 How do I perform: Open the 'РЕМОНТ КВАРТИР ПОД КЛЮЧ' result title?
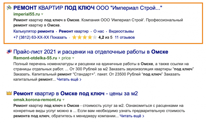(88, 8)
